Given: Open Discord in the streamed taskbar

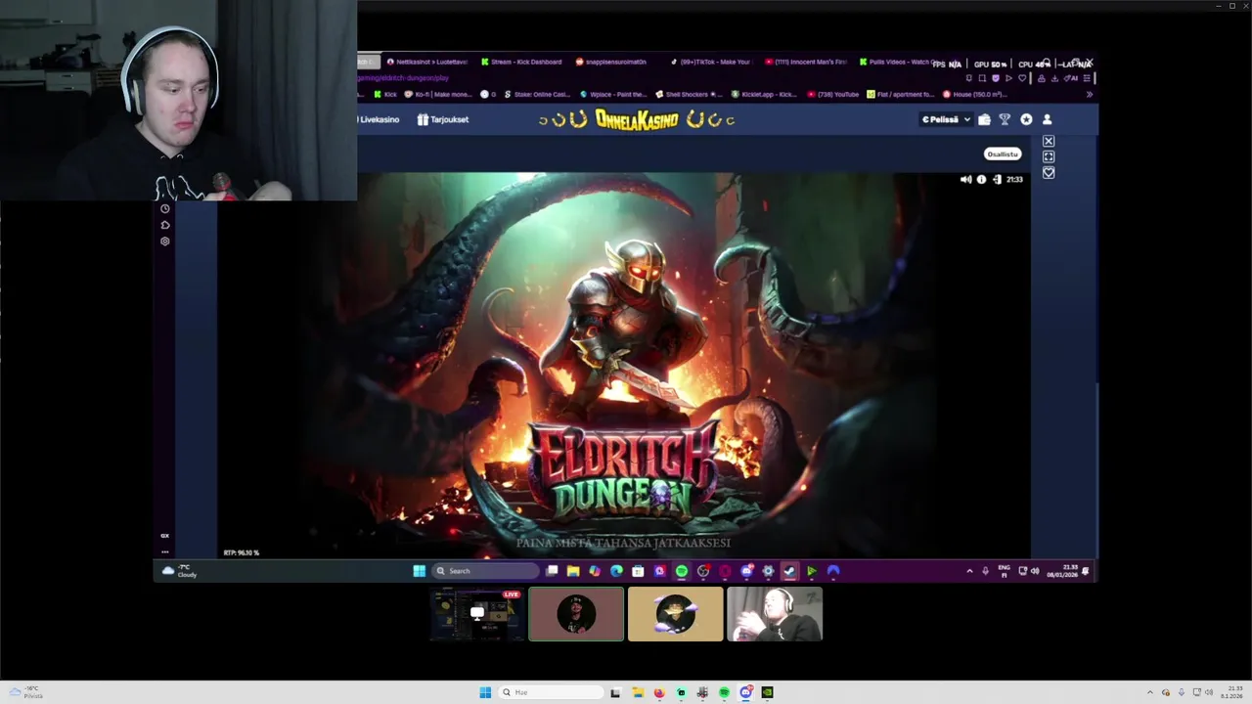Looking at the screenshot, I should [x=746, y=571].
